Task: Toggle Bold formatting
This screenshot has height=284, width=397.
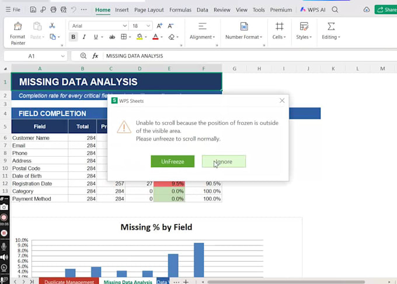Action: coord(73,37)
